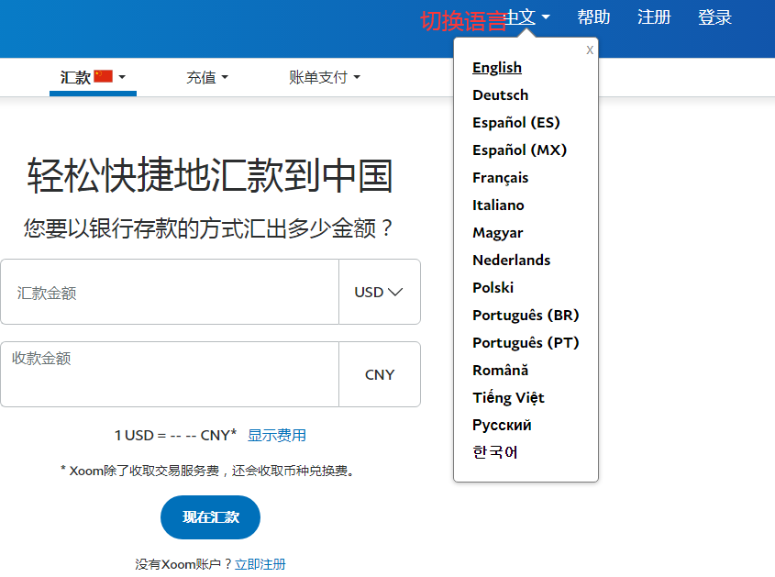Click the 汇款金额 send amount field
The height and width of the screenshot is (577, 775).
tap(170, 293)
